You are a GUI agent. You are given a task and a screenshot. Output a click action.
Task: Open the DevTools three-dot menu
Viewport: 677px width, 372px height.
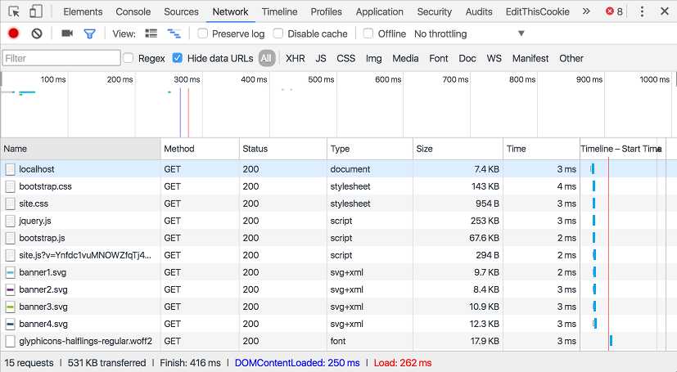point(642,11)
